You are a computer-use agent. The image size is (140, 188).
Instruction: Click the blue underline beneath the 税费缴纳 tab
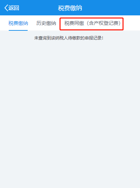point(18,30)
